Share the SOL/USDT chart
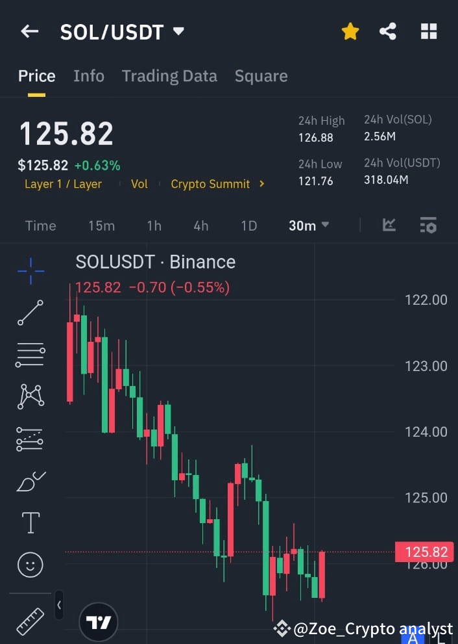This screenshot has height=644, width=458. (x=388, y=31)
